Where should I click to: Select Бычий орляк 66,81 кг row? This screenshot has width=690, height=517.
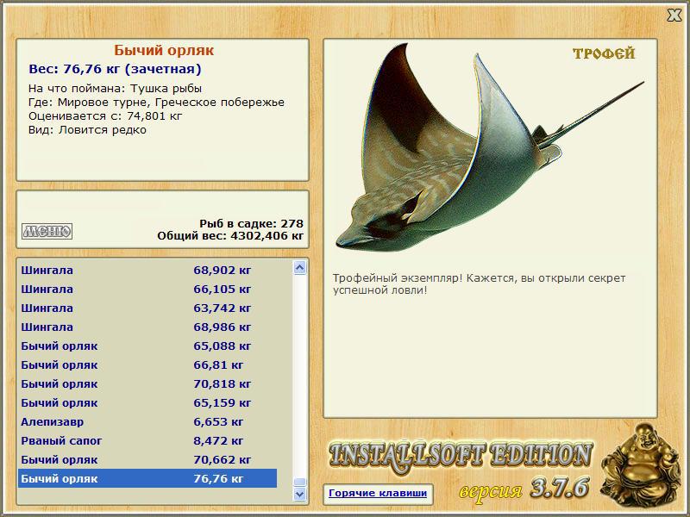(147, 364)
